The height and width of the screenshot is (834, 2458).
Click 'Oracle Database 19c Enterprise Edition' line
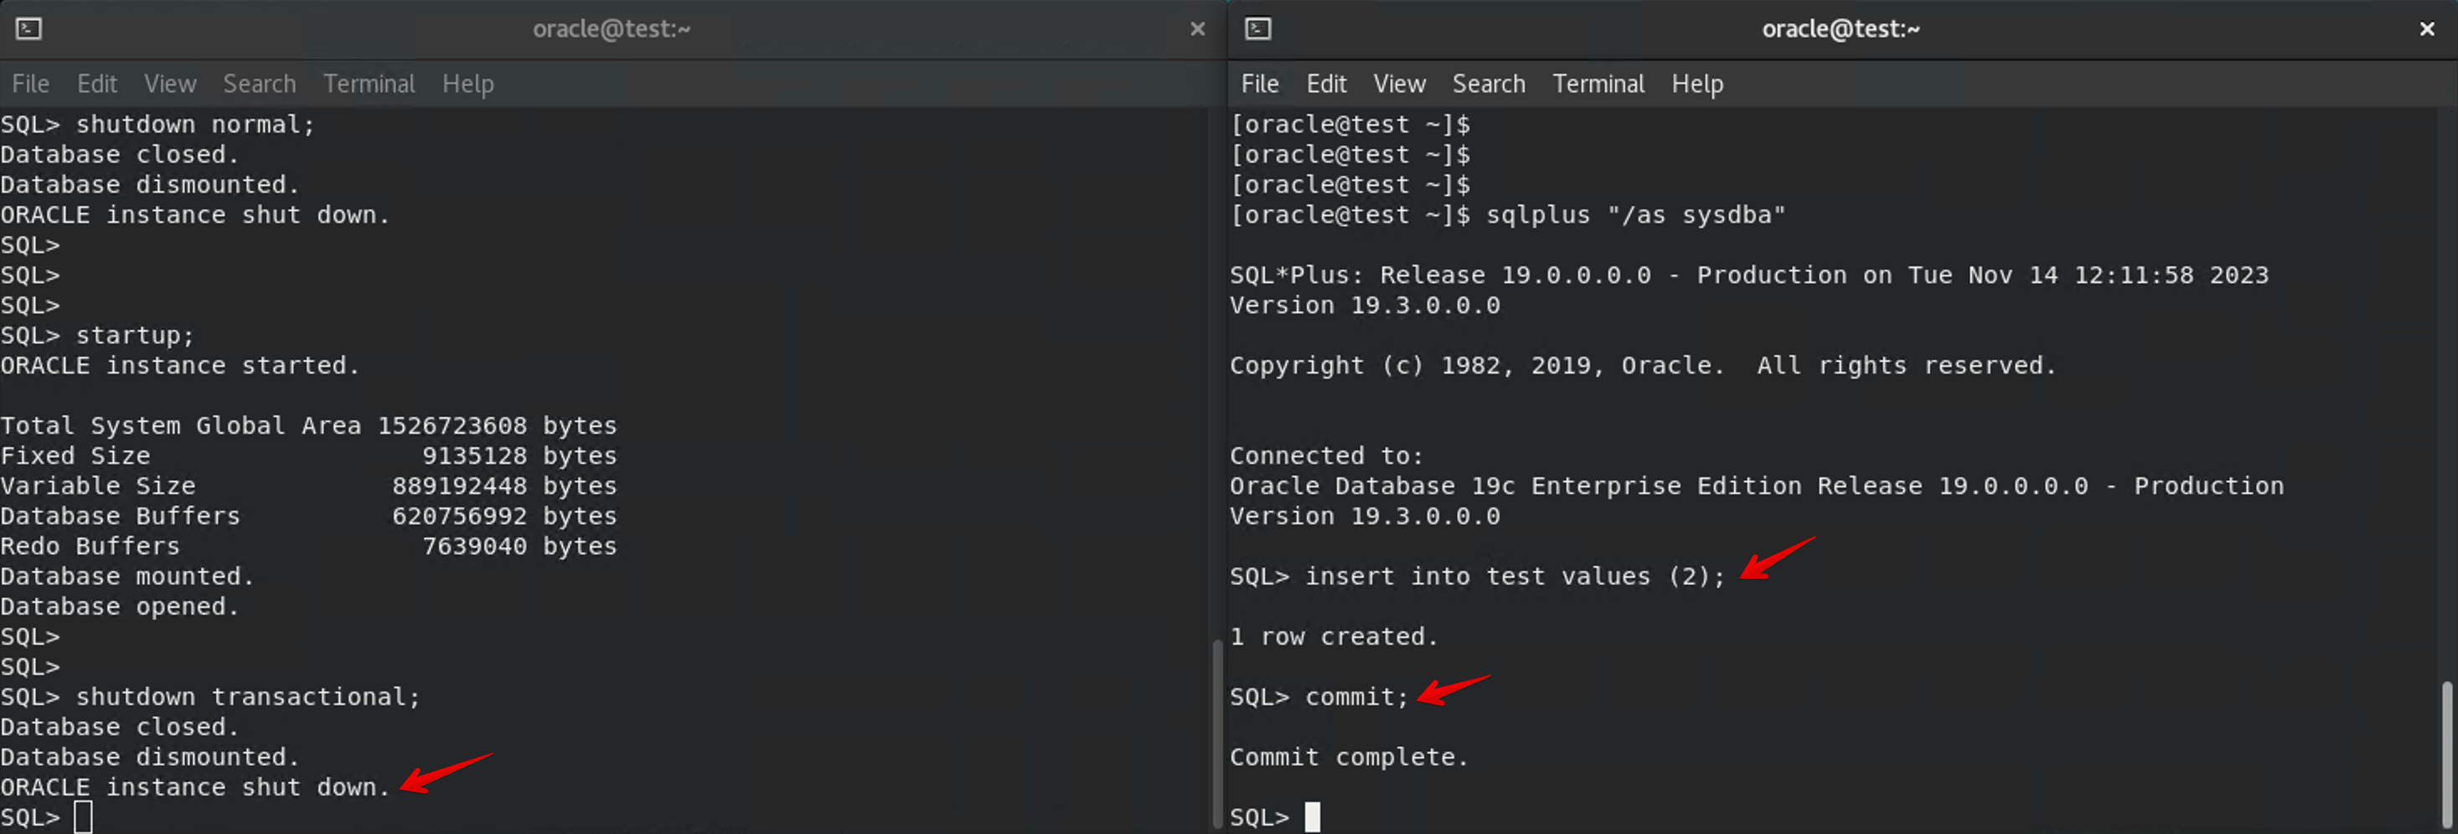[1757, 486]
